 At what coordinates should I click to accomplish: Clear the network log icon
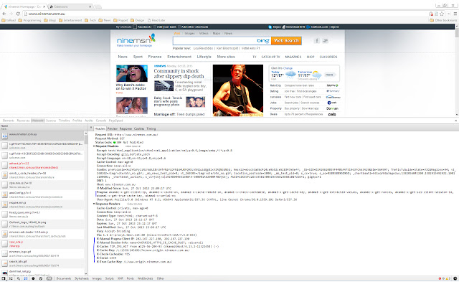point(41,278)
